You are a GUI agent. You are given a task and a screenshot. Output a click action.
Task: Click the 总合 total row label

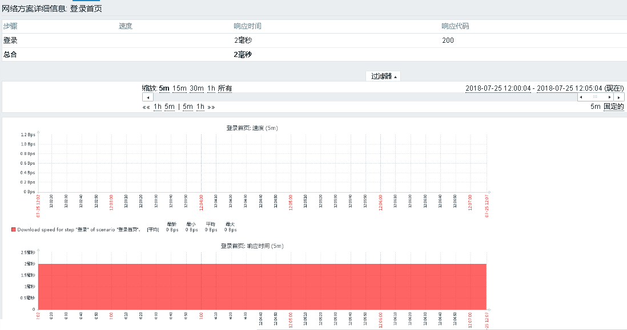pos(10,55)
